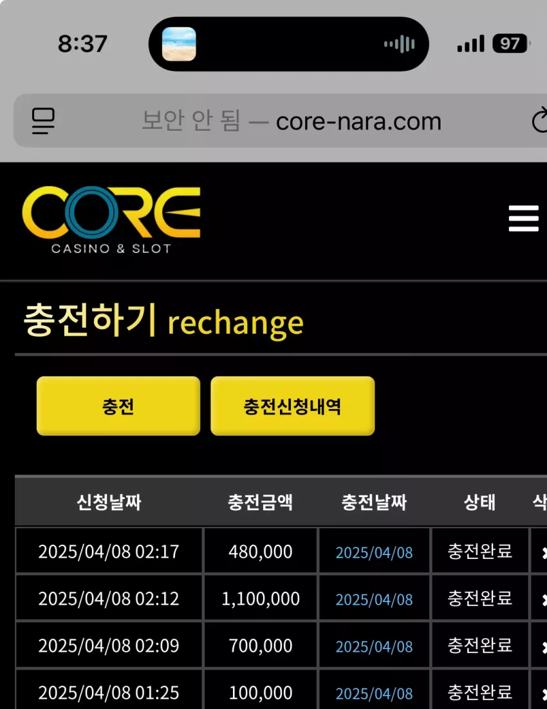The height and width of the screenshot is (709, 547).
Task: Tap the 8:37 clock
Action: click(82, 44)
